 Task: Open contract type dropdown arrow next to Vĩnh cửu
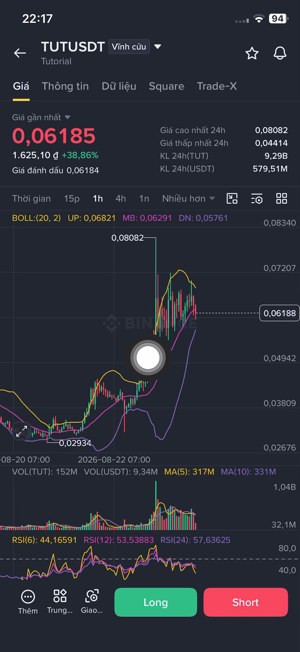tap(157, 47)
